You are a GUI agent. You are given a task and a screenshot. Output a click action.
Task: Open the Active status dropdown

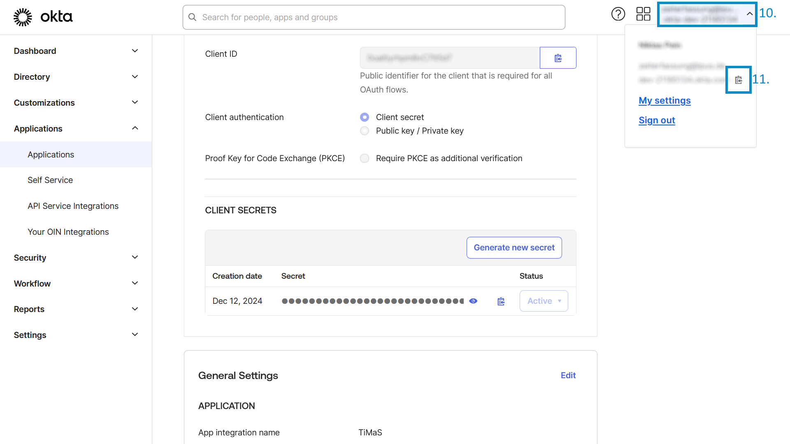pyautogui.click(x=544, y=301)
